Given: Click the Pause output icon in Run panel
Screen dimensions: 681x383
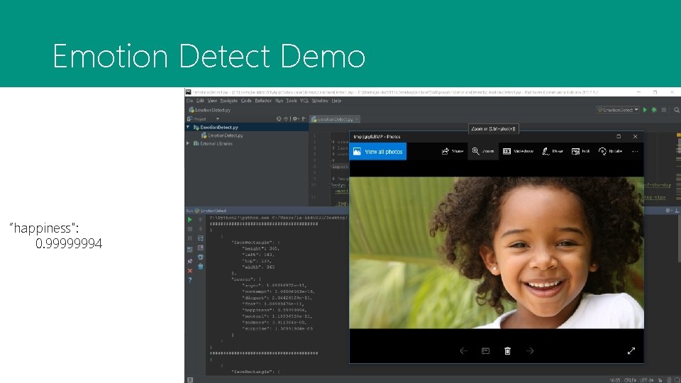Looking at the screenshot, I should pyautogui.click(x=190, y=238).
